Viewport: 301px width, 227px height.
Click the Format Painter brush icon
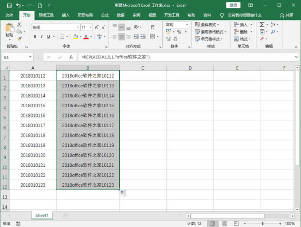(19, 38)
